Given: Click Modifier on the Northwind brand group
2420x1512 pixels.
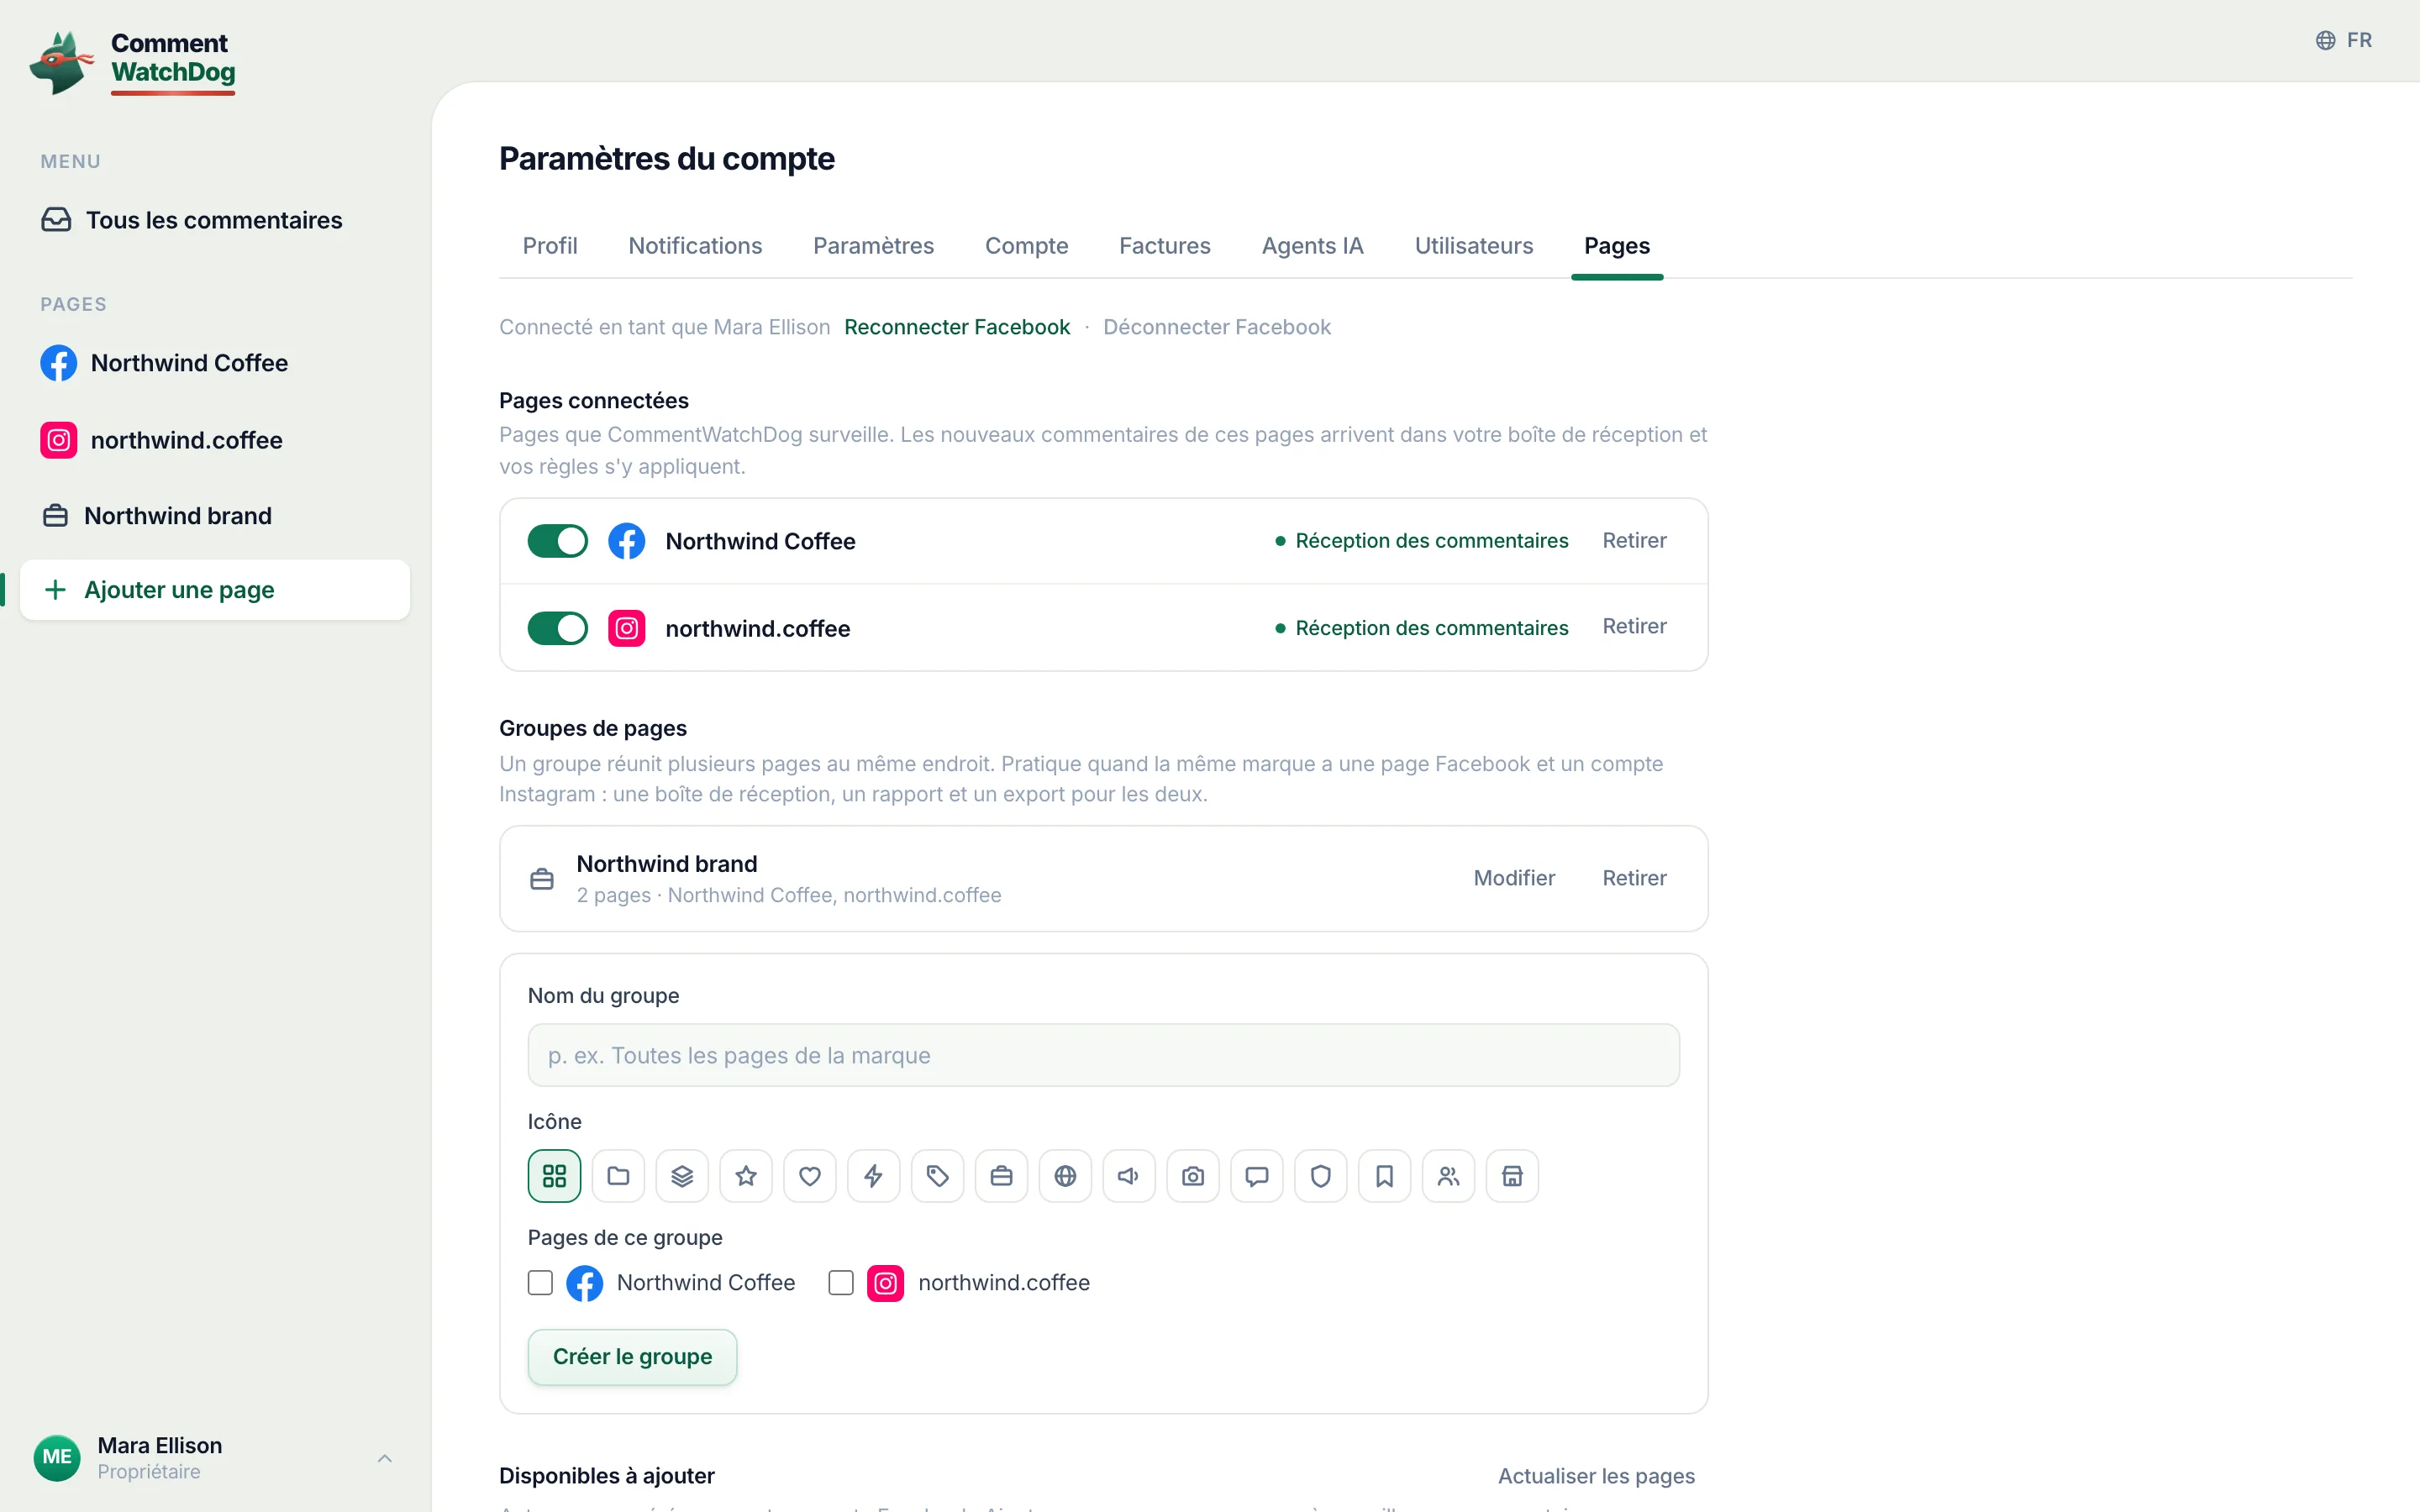Looking at the screenshot, I should click(1514, 878).
